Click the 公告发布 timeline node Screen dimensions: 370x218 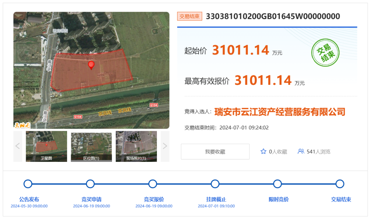pyautogui.click(x=28, y=184)
